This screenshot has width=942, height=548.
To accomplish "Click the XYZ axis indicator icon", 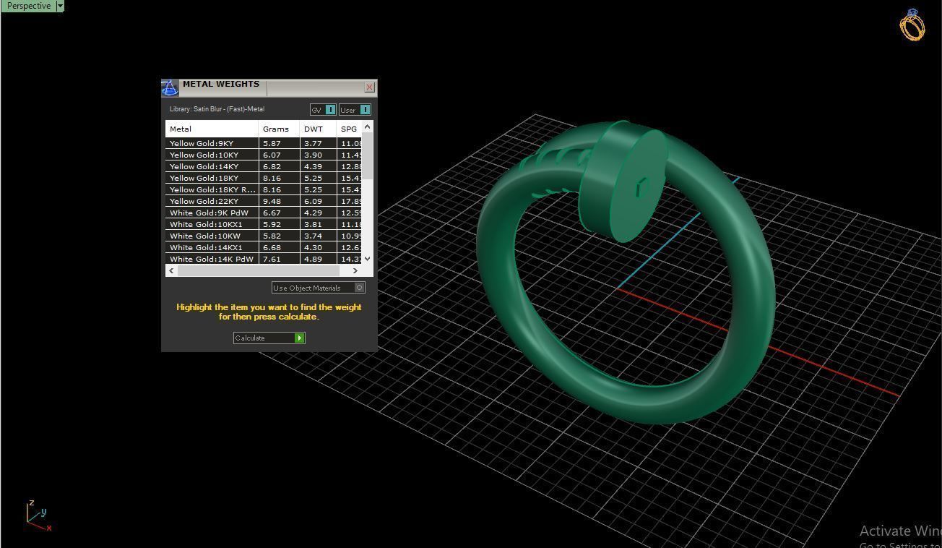I will tap(38, 515).
